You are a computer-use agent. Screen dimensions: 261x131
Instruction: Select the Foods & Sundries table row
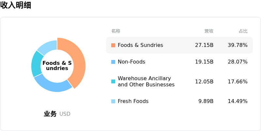pyautogui.click(x=179, y=45)
